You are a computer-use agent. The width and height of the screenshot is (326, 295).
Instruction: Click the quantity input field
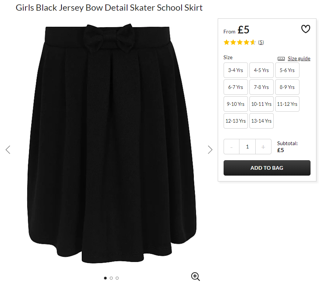[248, 147]
